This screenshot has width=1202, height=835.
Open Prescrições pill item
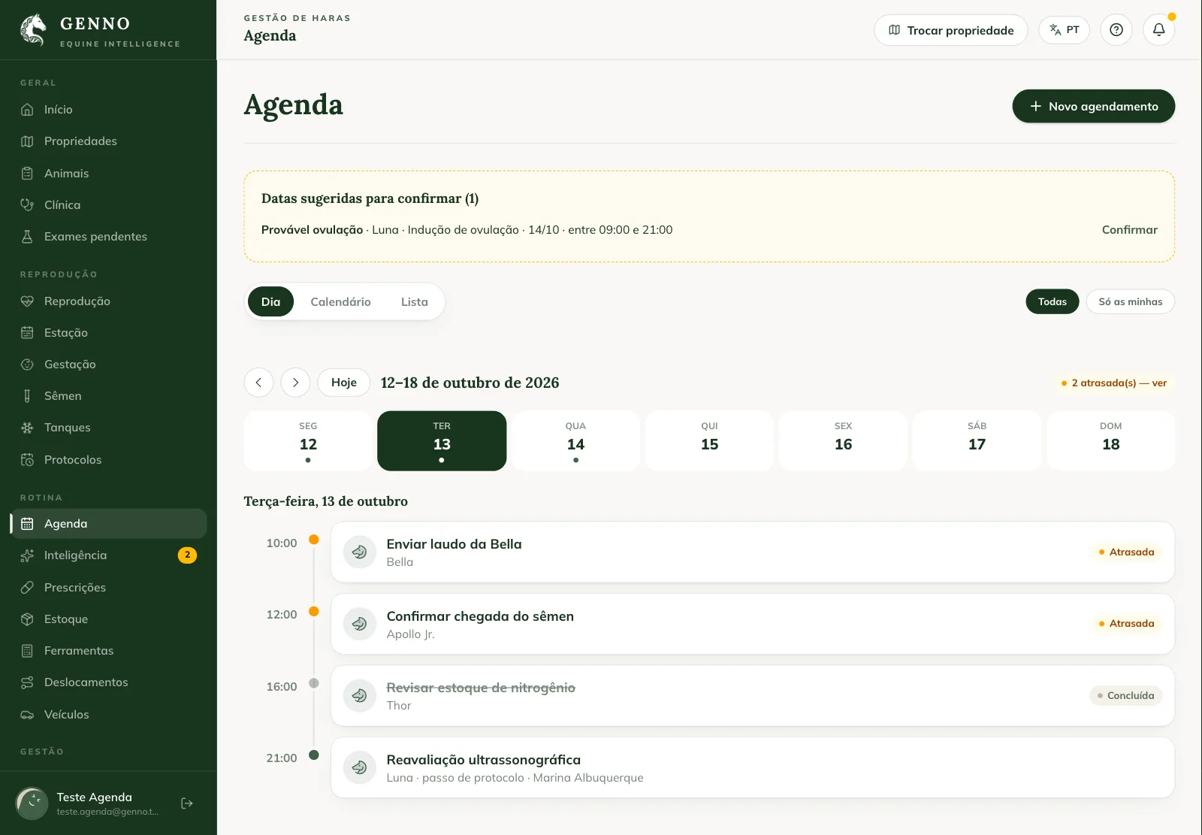[x=108, y=588]
